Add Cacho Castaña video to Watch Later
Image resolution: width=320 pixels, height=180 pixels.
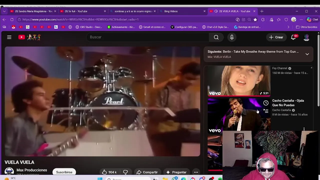coord(266,103)
